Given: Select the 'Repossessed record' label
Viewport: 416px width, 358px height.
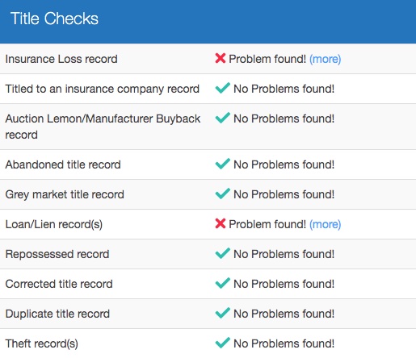Looking at the screenshot, I should pyautogui.click(x=57, y=254).
